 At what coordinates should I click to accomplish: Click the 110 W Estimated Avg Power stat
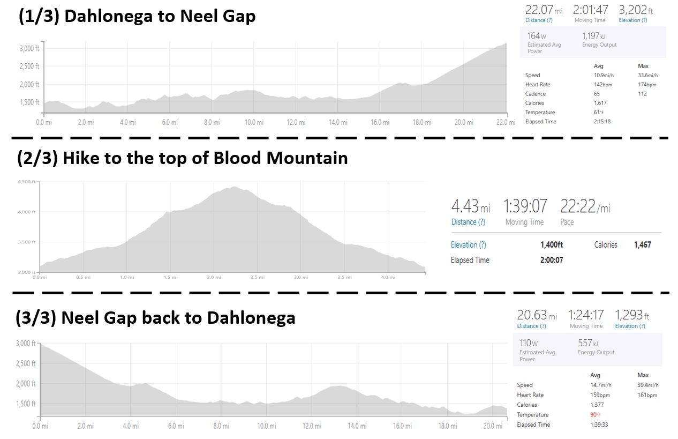click(x=537, y=346)
